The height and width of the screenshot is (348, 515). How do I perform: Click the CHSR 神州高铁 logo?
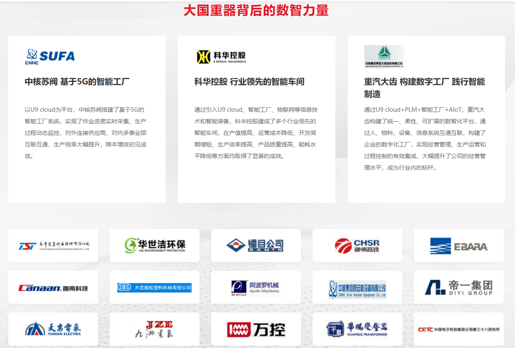click(x=357, y=245)
